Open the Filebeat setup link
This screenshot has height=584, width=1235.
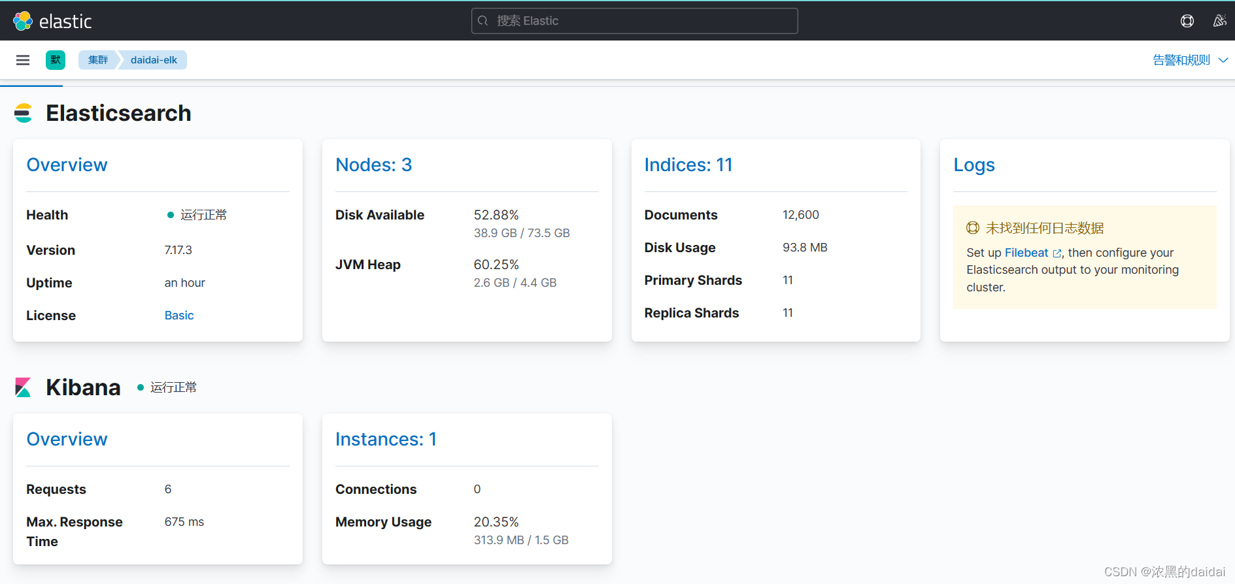[1026, 253]
